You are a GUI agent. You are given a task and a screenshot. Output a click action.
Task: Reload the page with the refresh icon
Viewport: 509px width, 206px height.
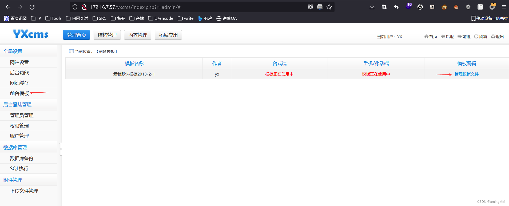pos(32,7)
